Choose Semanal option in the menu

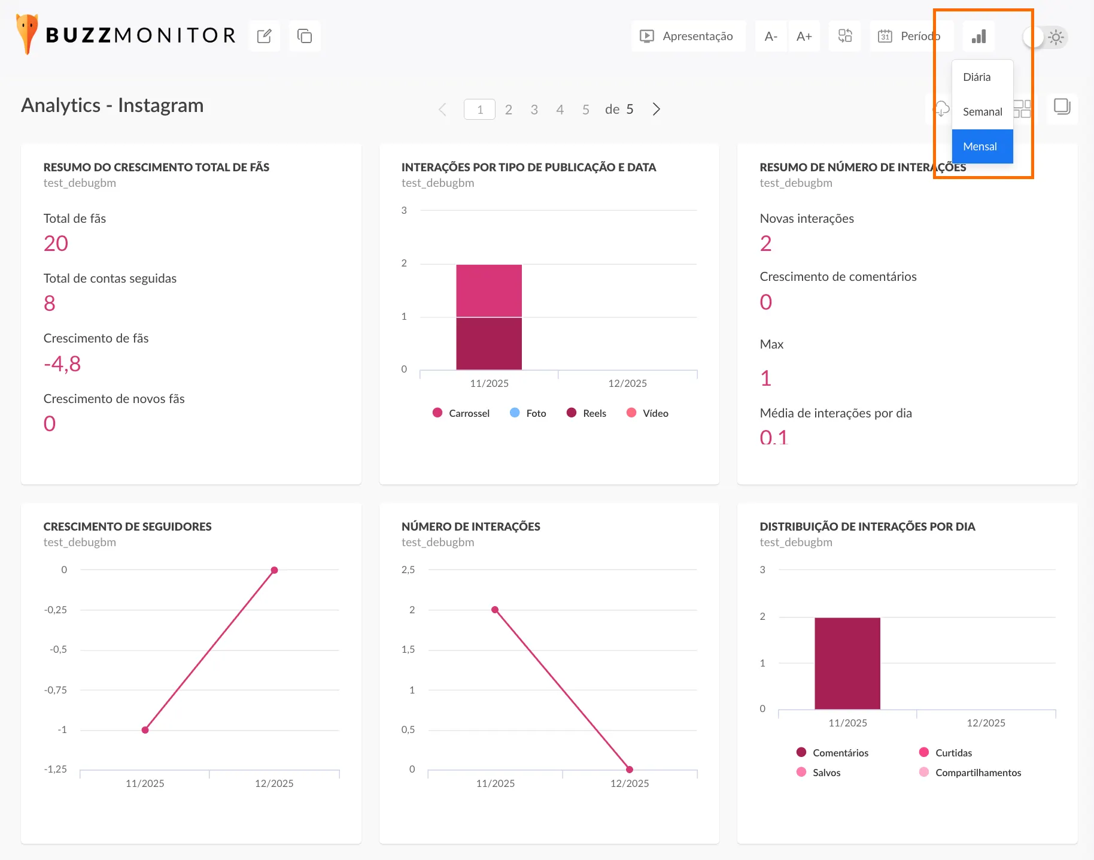point(982,112)
